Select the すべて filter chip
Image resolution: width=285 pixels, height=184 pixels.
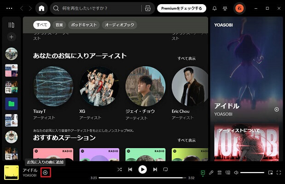pos(41,25)
